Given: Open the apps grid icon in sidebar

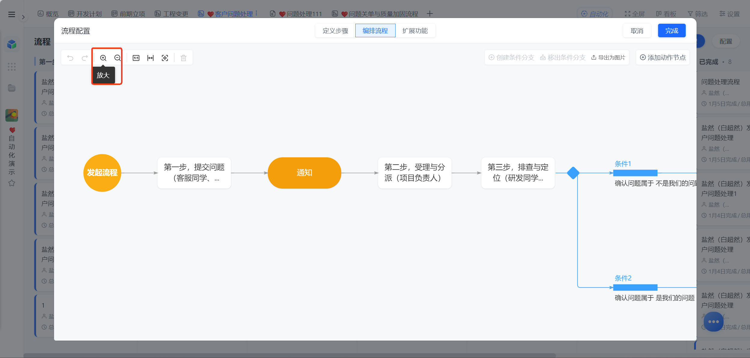Looking at the screenshot, I should (x=12, y=67).
